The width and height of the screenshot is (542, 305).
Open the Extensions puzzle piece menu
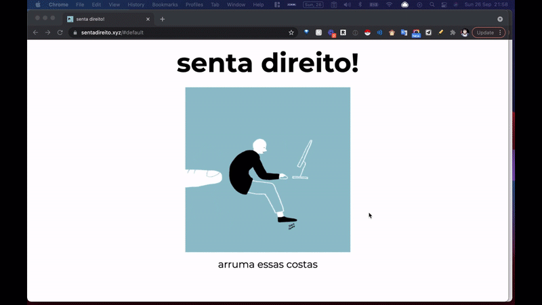click(453, 33)
